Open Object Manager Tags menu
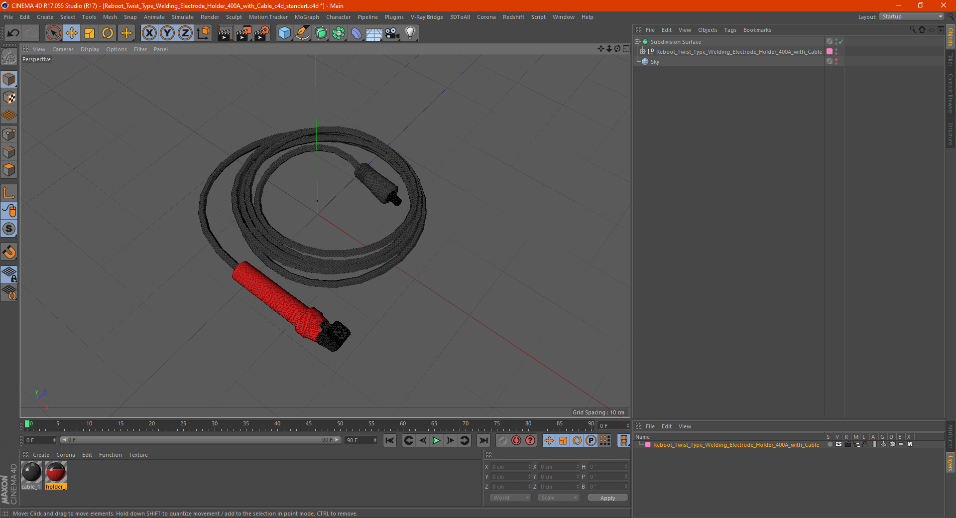This screenshot has height=518, width=956. pyautogui.click(x=730, y=30)
